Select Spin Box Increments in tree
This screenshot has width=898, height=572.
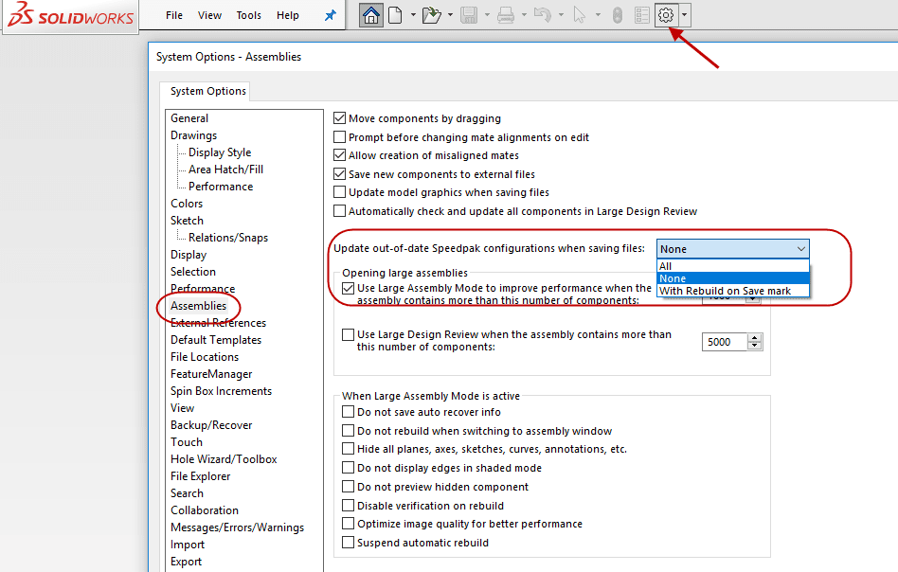[221, 391]
